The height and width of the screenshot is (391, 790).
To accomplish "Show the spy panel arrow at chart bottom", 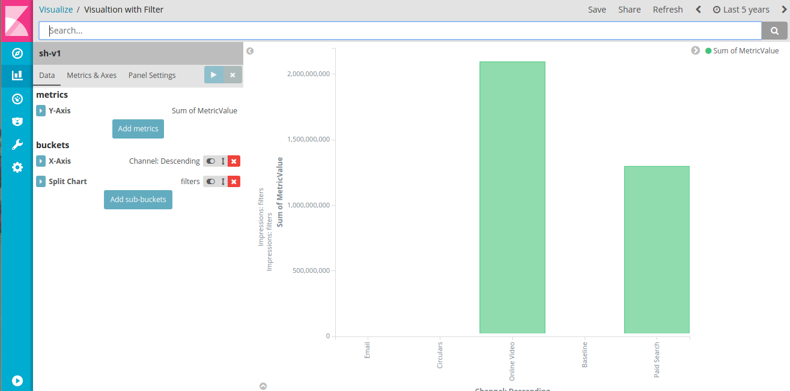I will [x=263, y=386].
